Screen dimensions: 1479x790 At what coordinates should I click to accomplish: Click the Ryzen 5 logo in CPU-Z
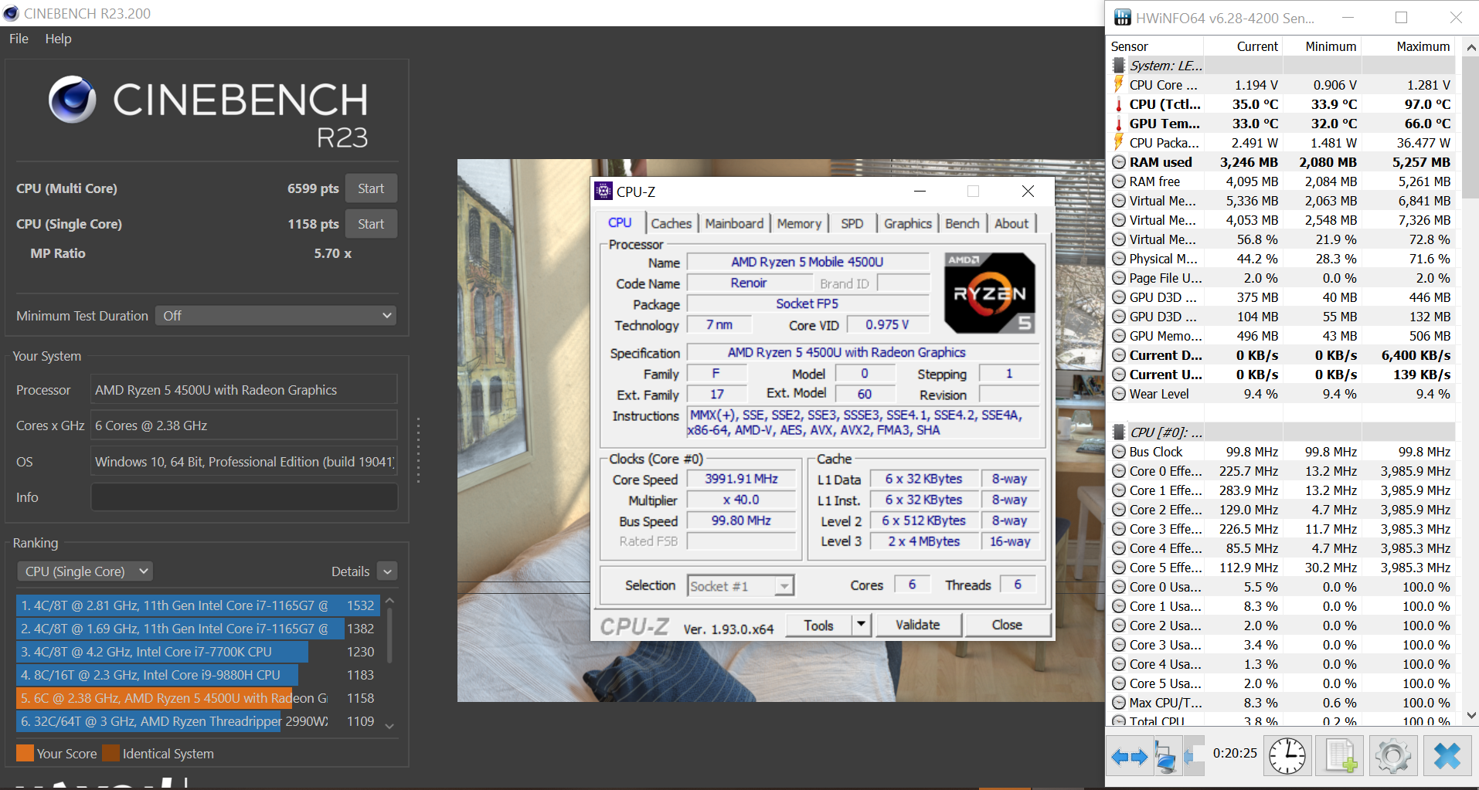pos(990,293)
